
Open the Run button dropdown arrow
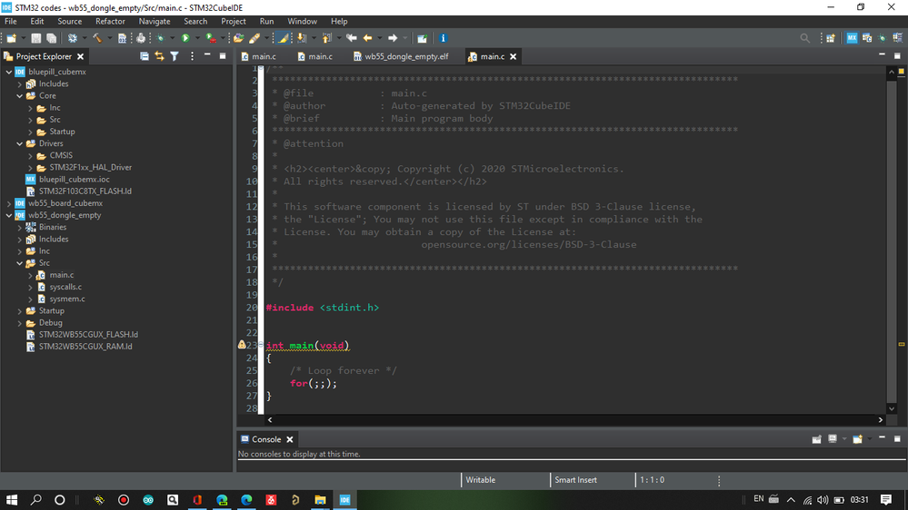tap(197, 38)
